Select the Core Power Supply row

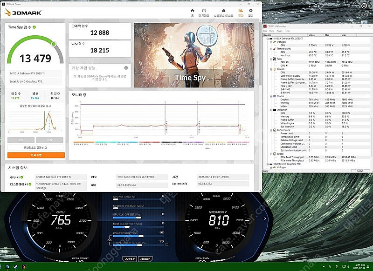coord(317,76)
